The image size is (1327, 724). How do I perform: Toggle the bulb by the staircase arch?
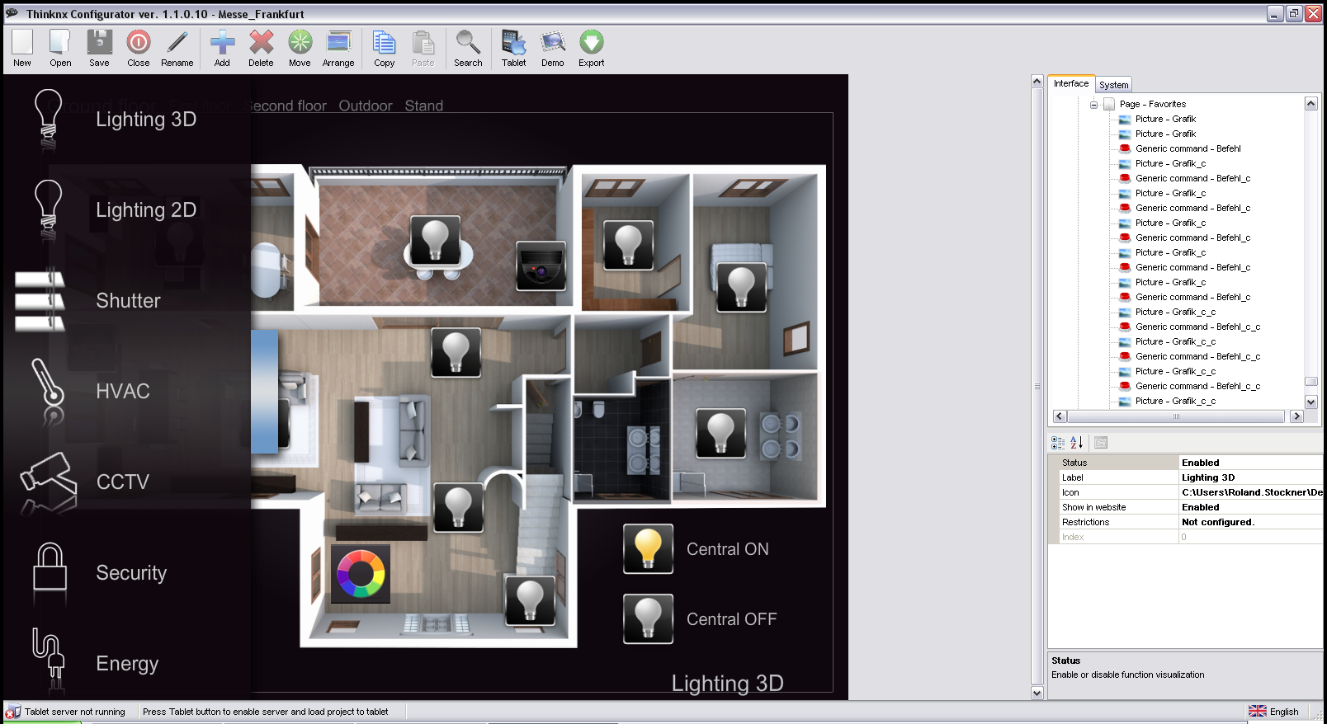(x=458, y=507)
